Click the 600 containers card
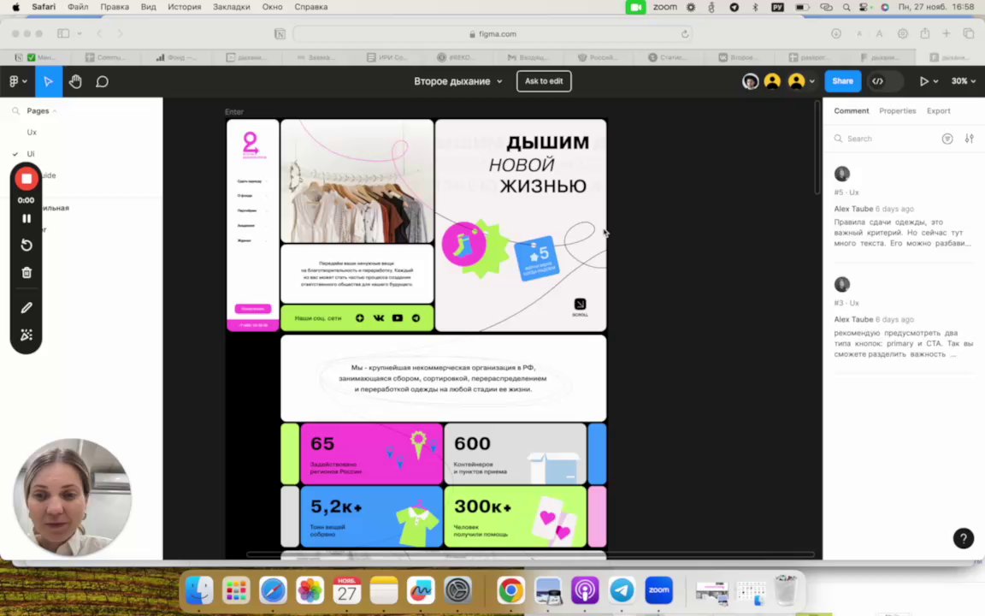 tap(515, 453)
